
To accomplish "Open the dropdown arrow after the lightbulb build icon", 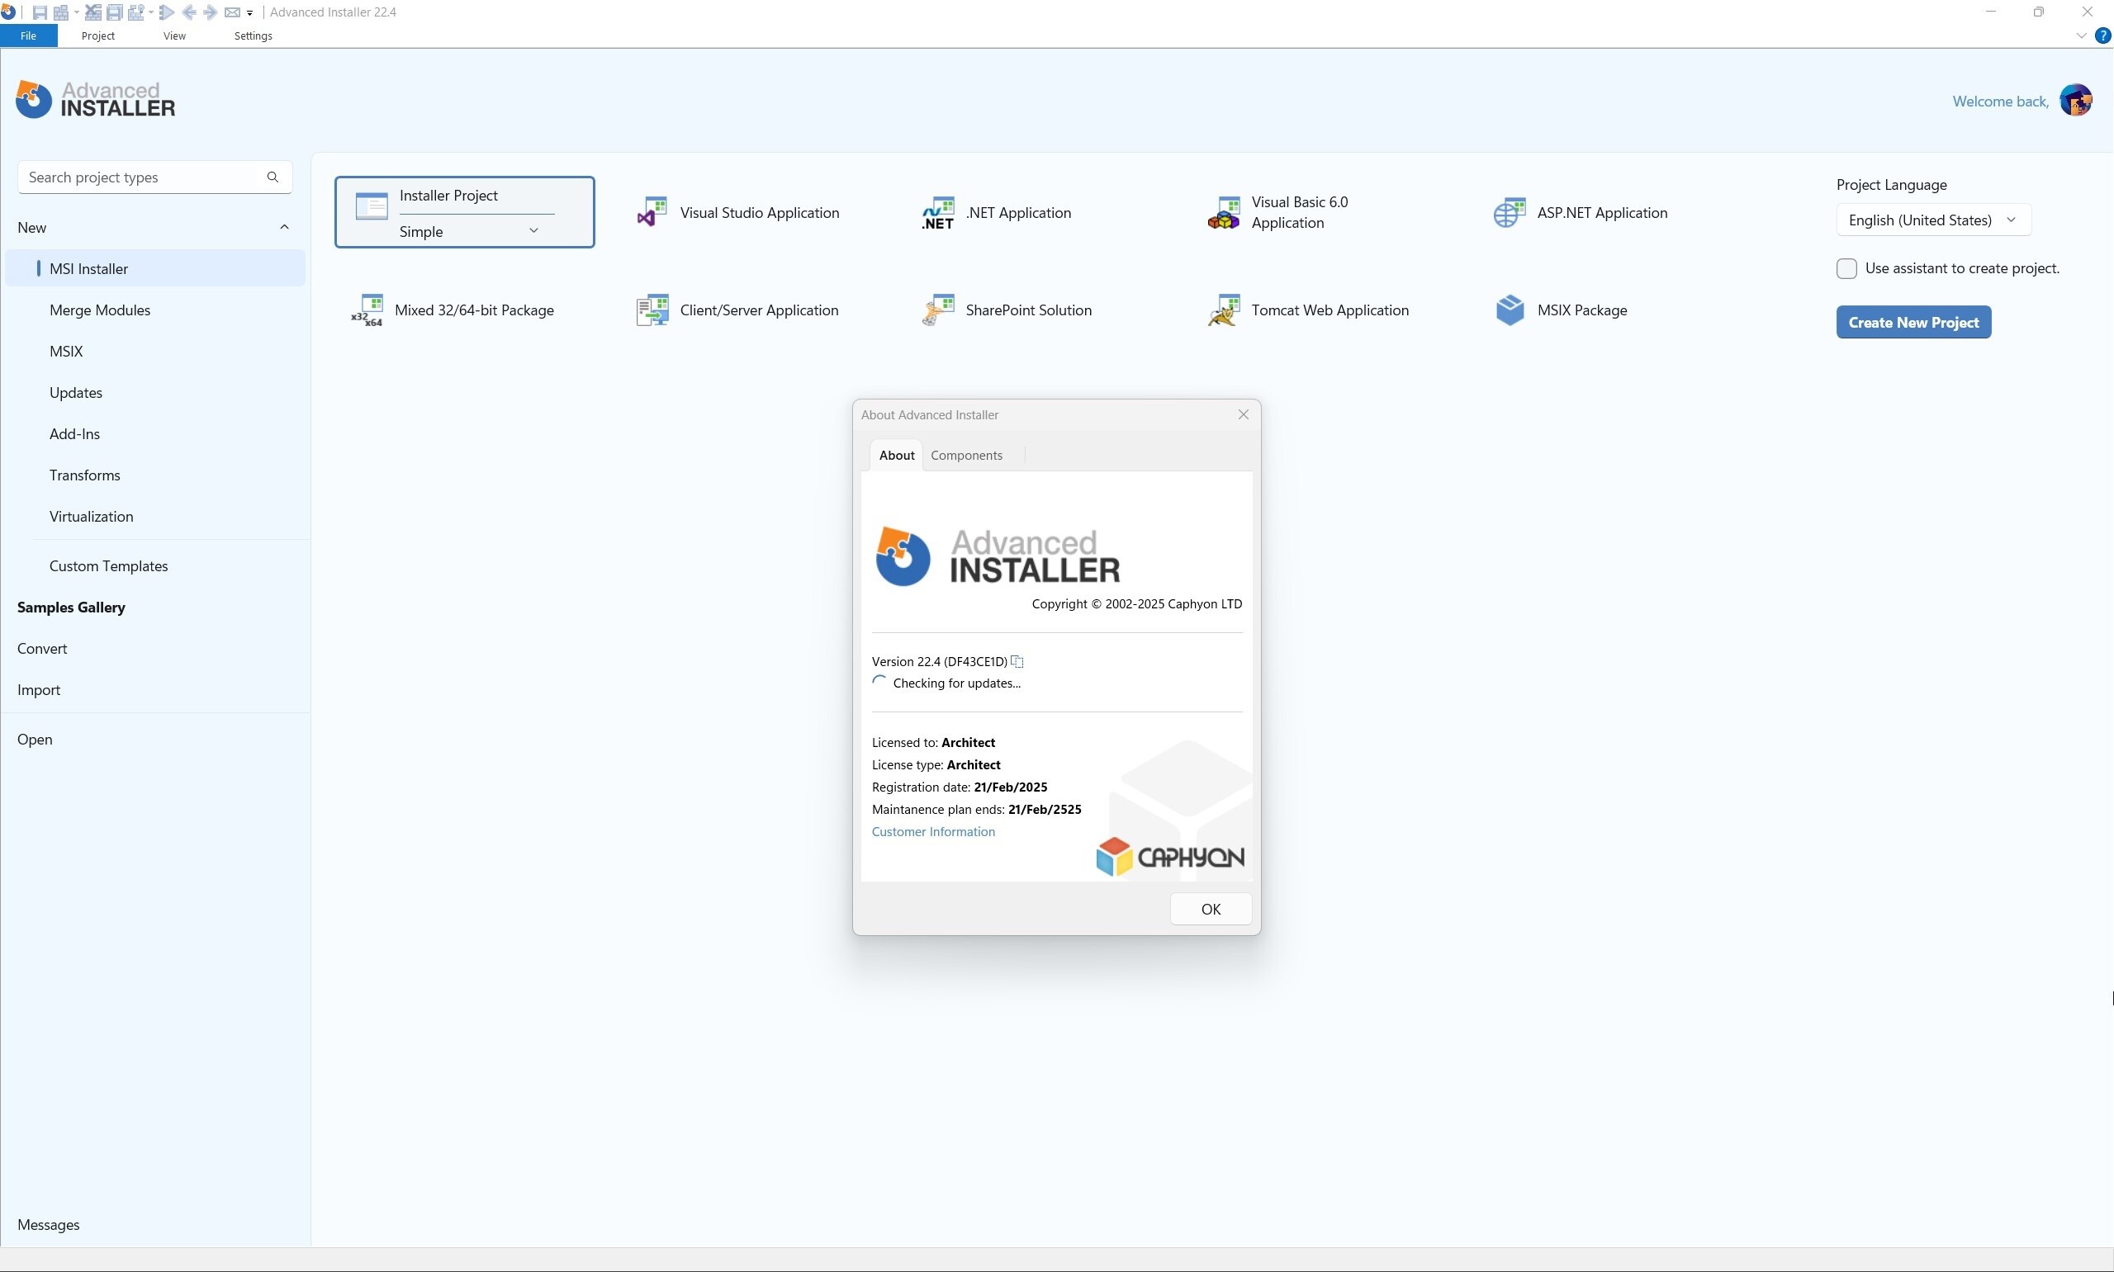I will coord(151,12).
